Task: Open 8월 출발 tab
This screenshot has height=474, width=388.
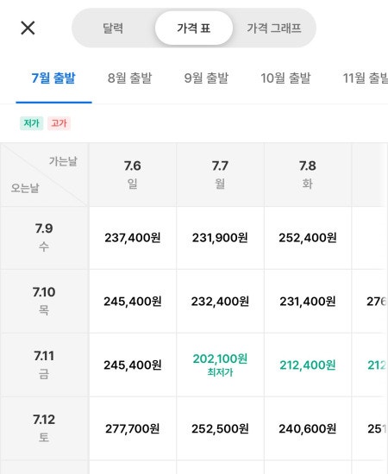Action: coord(129,78)
